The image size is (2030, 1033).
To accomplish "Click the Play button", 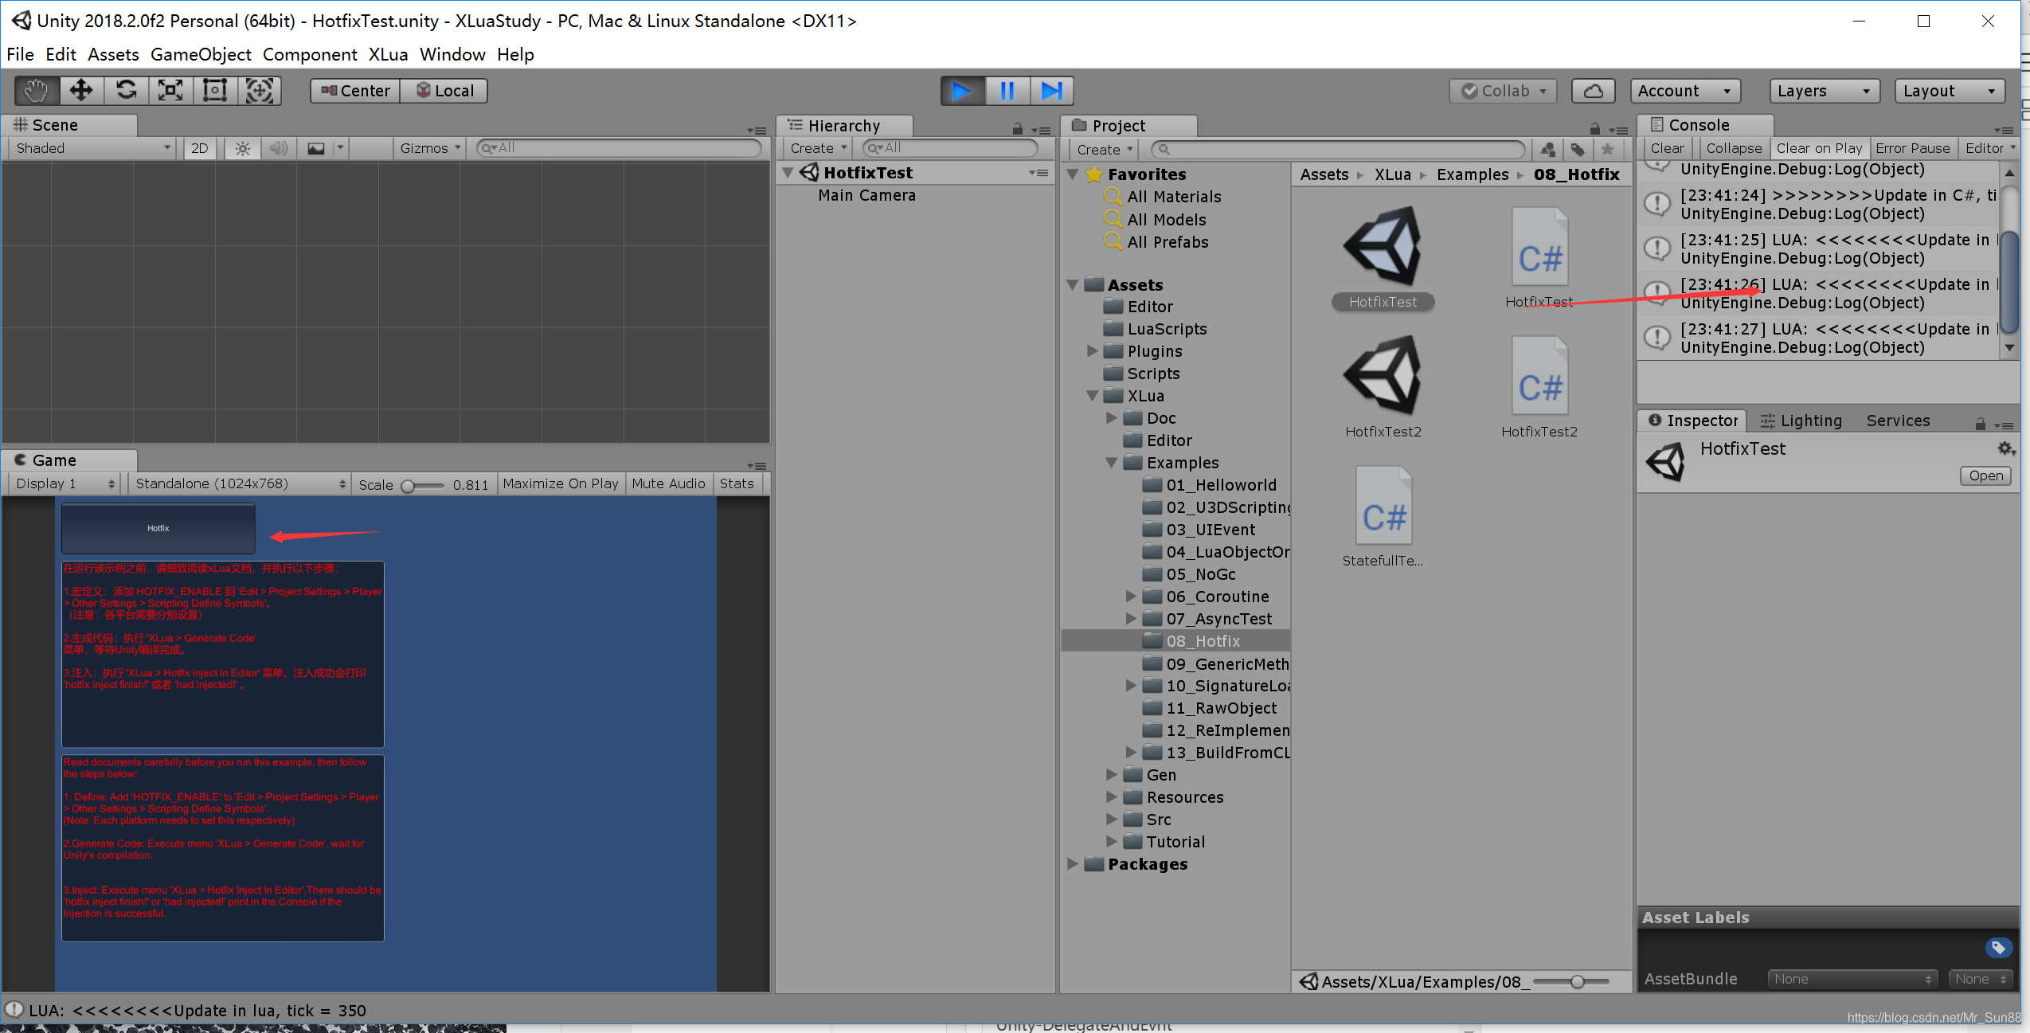I will 962,91.
